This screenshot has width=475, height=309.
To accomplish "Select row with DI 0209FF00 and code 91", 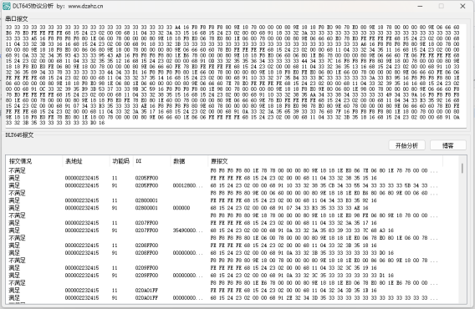I will click(x=233, y=276).
